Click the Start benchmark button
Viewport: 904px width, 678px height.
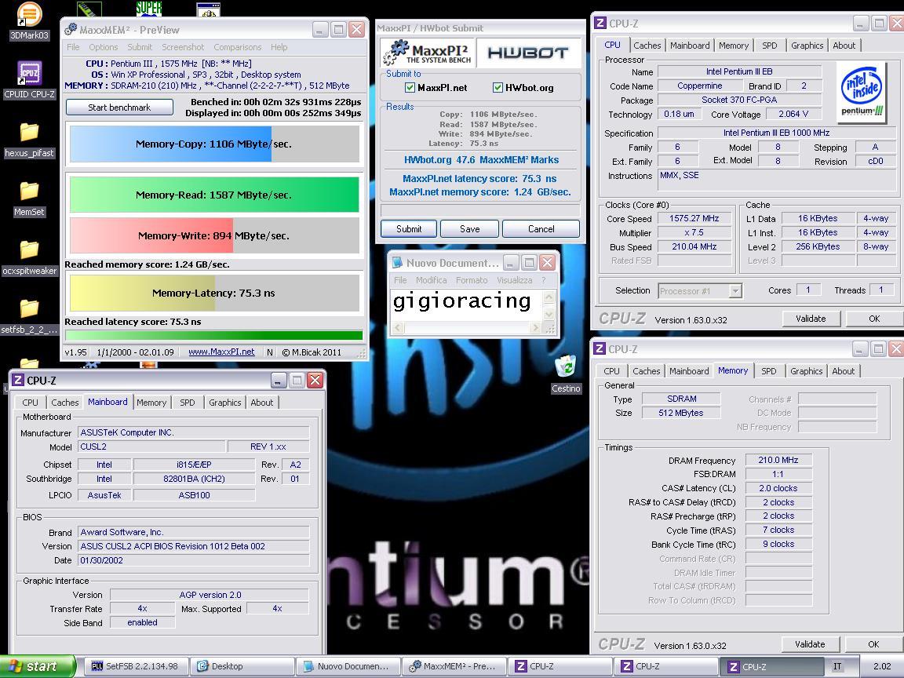(119, 108)
